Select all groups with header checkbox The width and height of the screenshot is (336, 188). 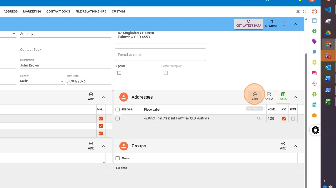[118, 158]
